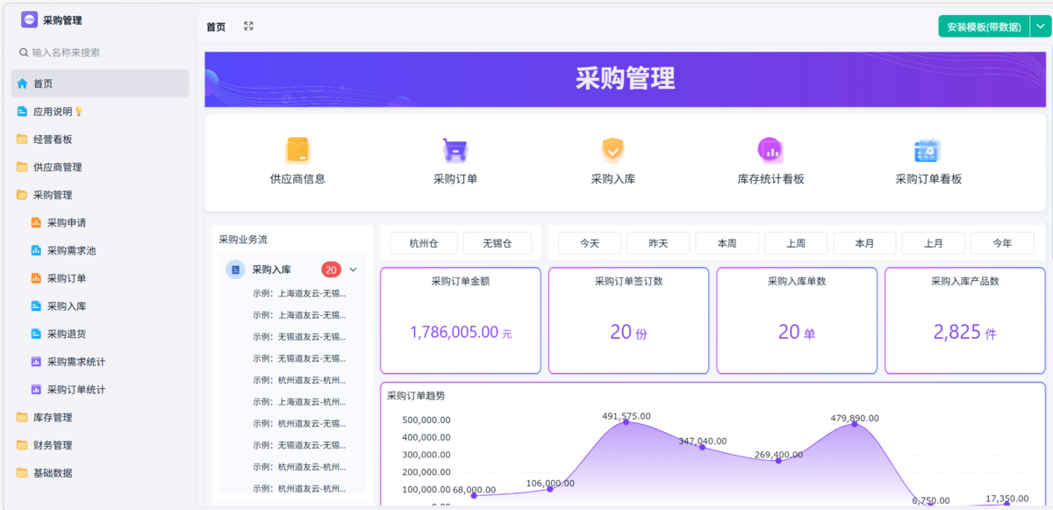Click the red 20 badge on 采购入库
The width and height of the screenshot is (1053, 510).
pos(331,269)
